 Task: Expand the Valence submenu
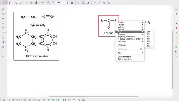(x=130, y=27)
